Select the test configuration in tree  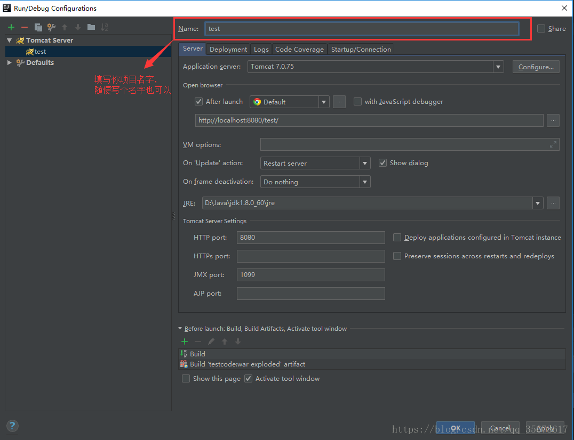(88, 52)
